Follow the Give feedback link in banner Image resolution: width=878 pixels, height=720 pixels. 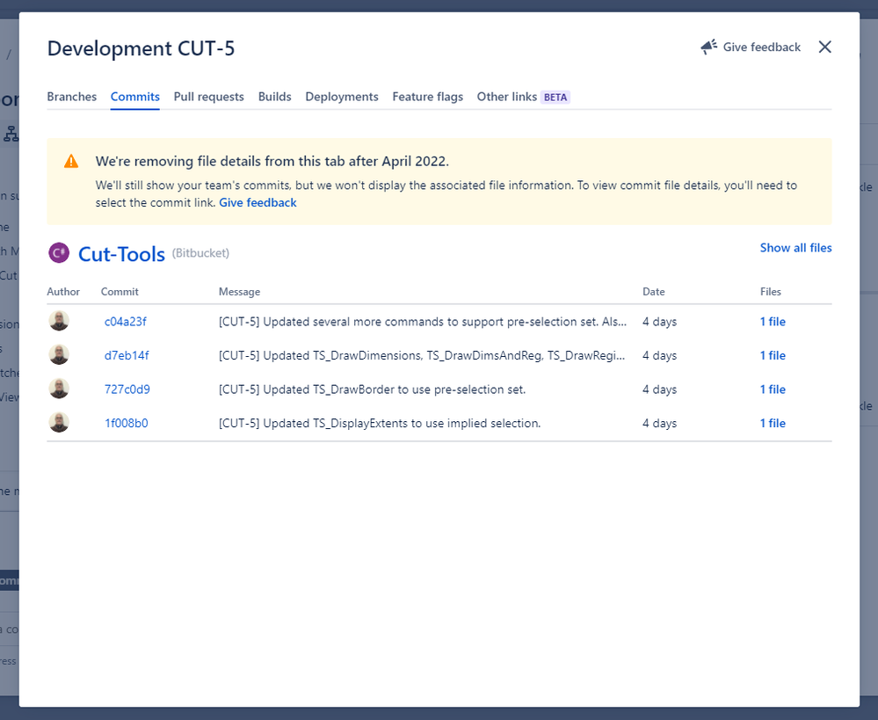pyautogui.click(x=258, y=203)
